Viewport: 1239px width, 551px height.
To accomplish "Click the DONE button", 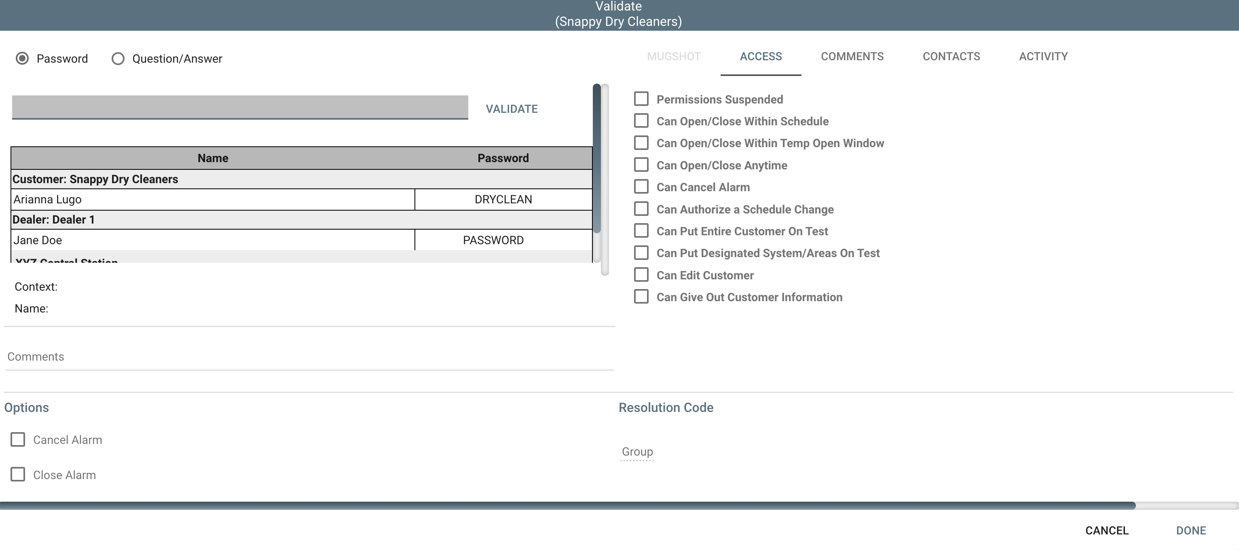I will coord(1190,530).
